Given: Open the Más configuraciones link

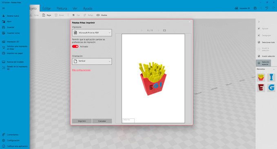Looking at the screenshot, I should (81, 70).
